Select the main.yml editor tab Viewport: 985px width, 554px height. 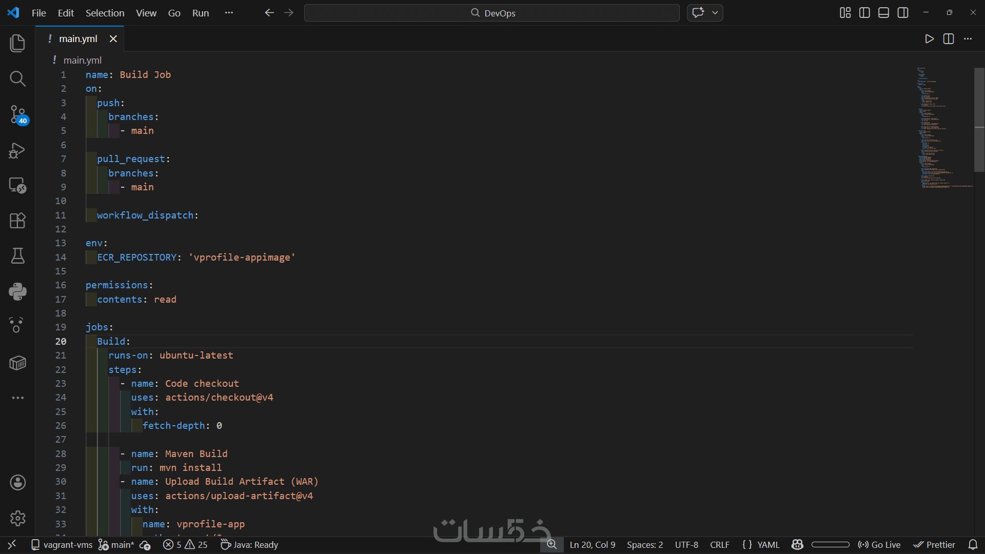(x=78, y=39)
